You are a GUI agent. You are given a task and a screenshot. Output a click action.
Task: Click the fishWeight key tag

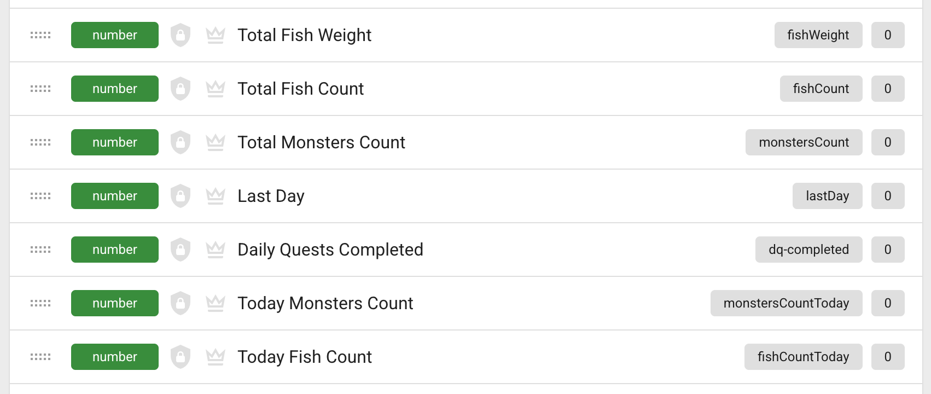[818, 35]
